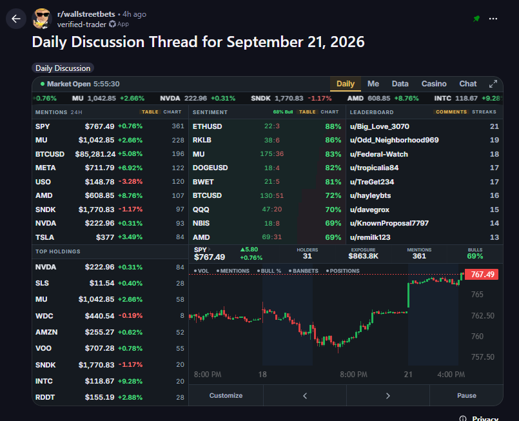Select BWET row in Sentiment list
Screen dimensions: 519x421
[x=267, y=182]
